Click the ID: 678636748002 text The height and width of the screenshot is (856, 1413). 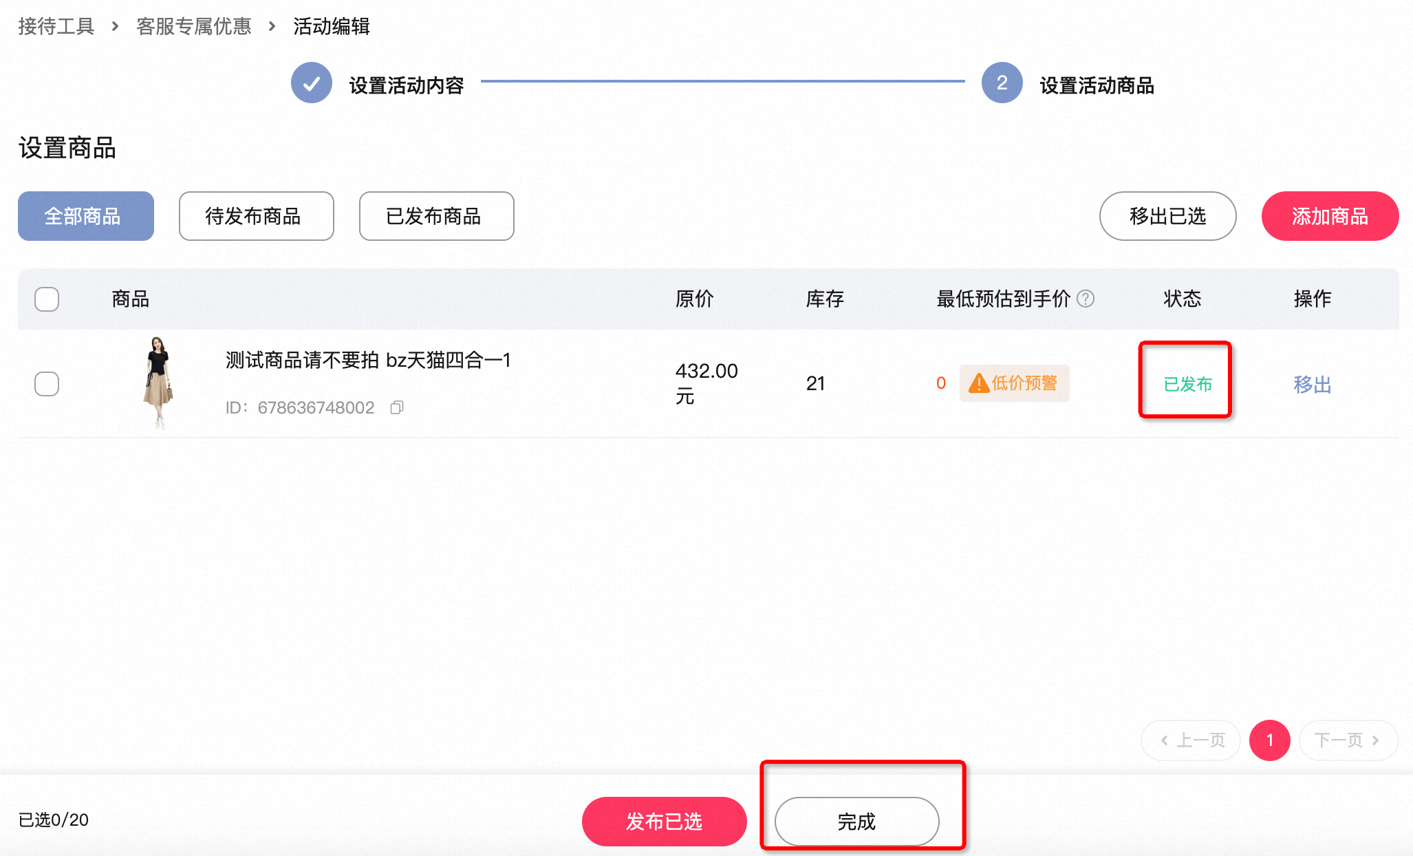point(300,407)
